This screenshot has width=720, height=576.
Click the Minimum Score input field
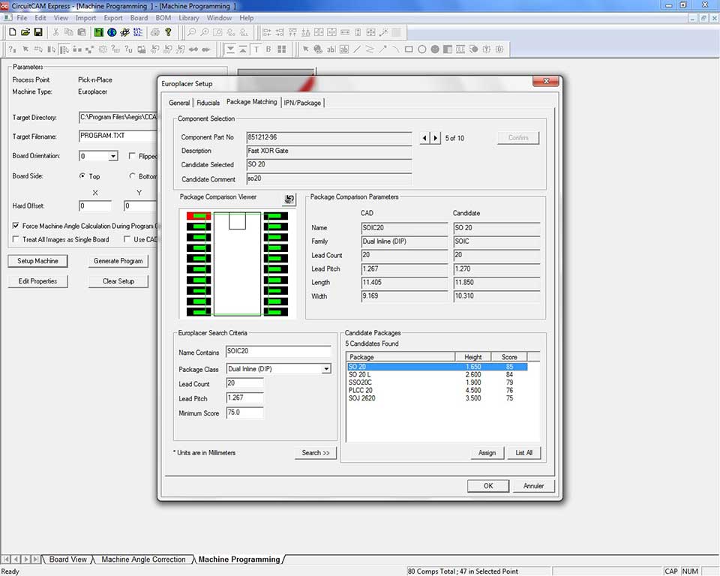pos(244,413)
